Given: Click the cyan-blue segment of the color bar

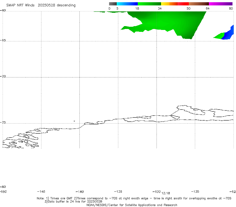Looking at the screenshot, I should [127, 4].
